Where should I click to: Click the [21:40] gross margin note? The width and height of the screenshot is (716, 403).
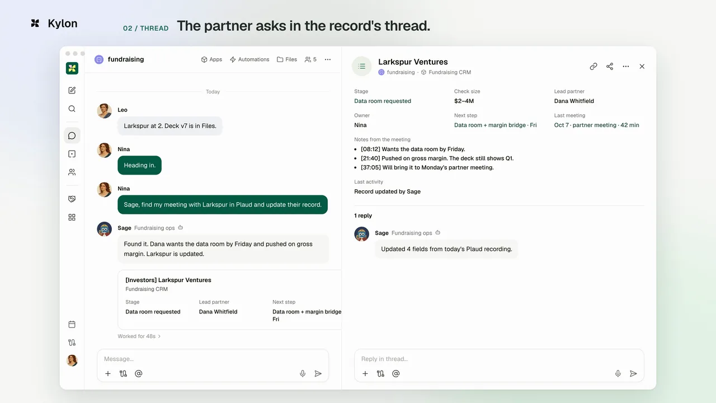437,158
